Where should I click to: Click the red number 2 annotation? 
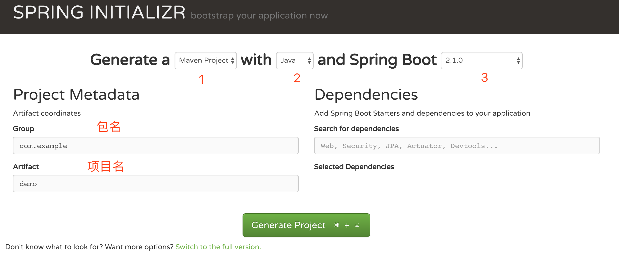click(x=297, y=78)
